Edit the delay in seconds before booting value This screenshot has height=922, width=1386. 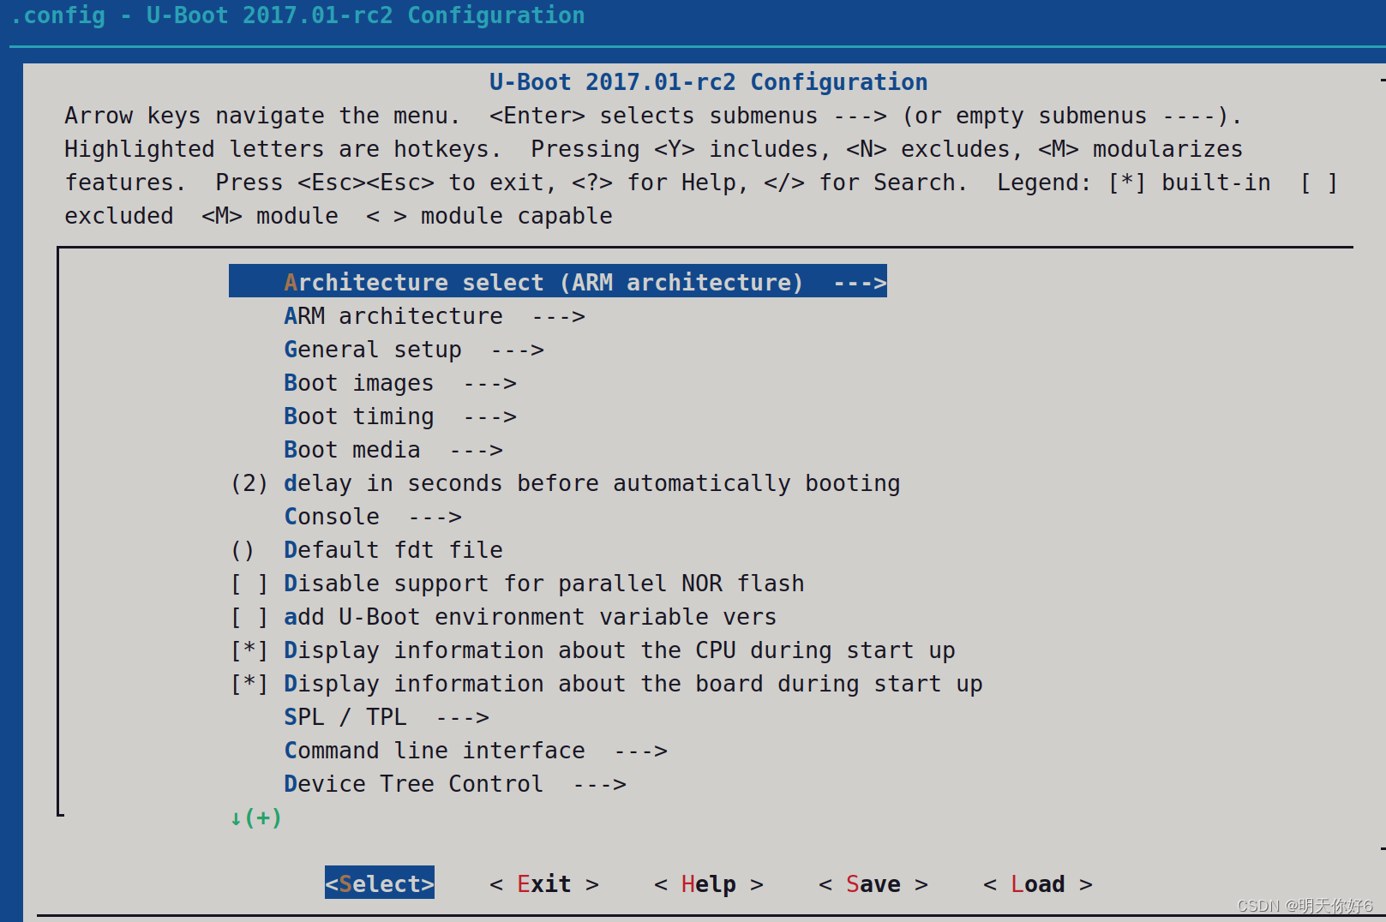(566, 483)
